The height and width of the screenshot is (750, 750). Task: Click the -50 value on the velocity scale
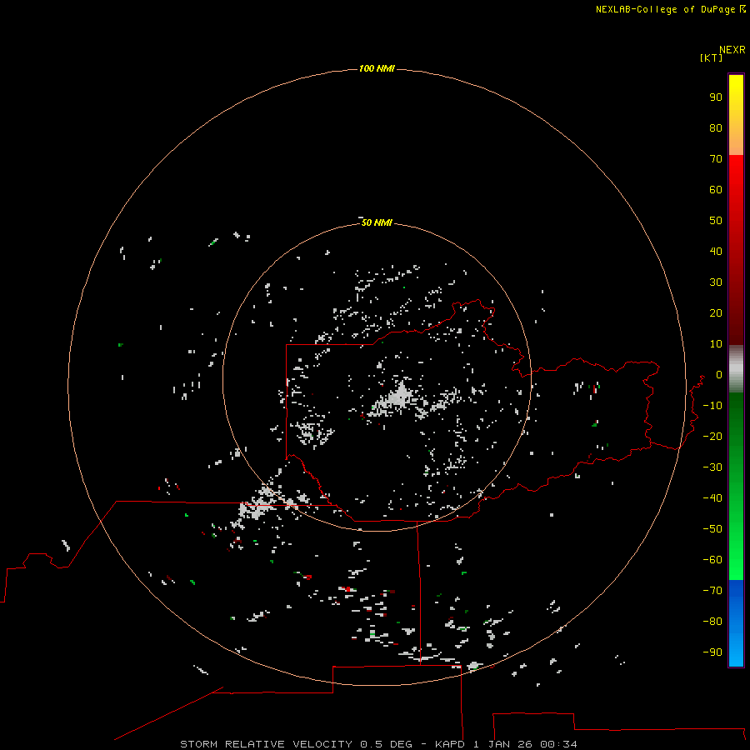coord(712,529)
